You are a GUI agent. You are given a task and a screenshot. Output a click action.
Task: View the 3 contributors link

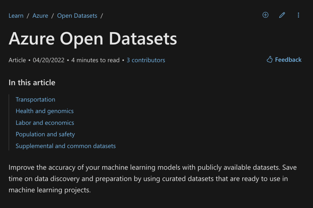coord(146,60)
